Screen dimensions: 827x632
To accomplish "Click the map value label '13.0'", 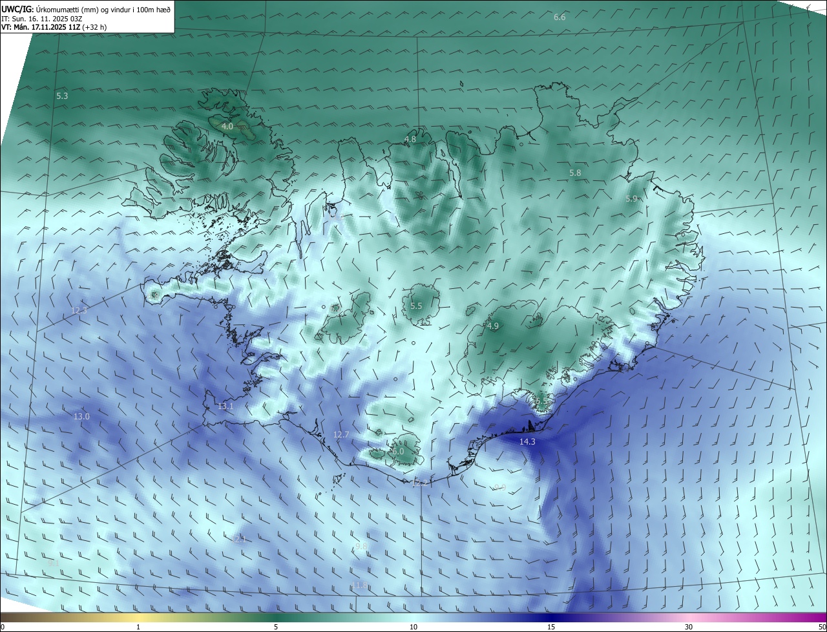I will click(81, 417).
